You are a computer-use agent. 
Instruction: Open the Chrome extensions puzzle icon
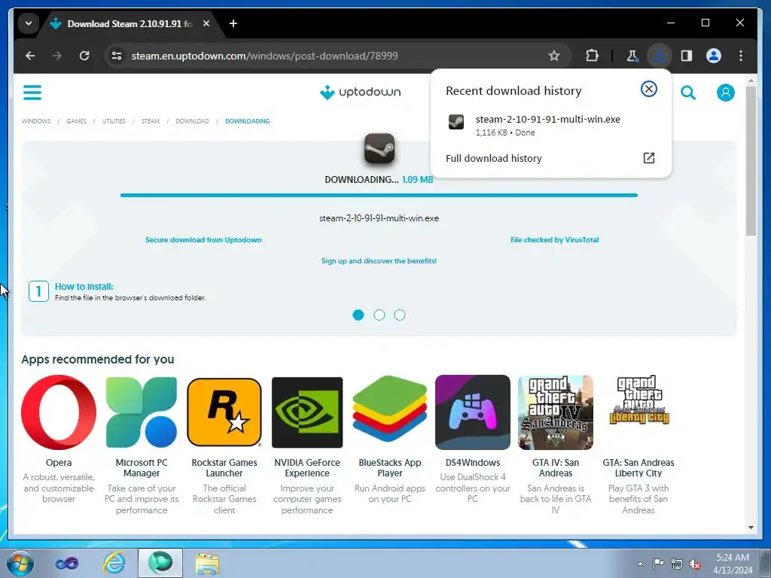(592, 56)
